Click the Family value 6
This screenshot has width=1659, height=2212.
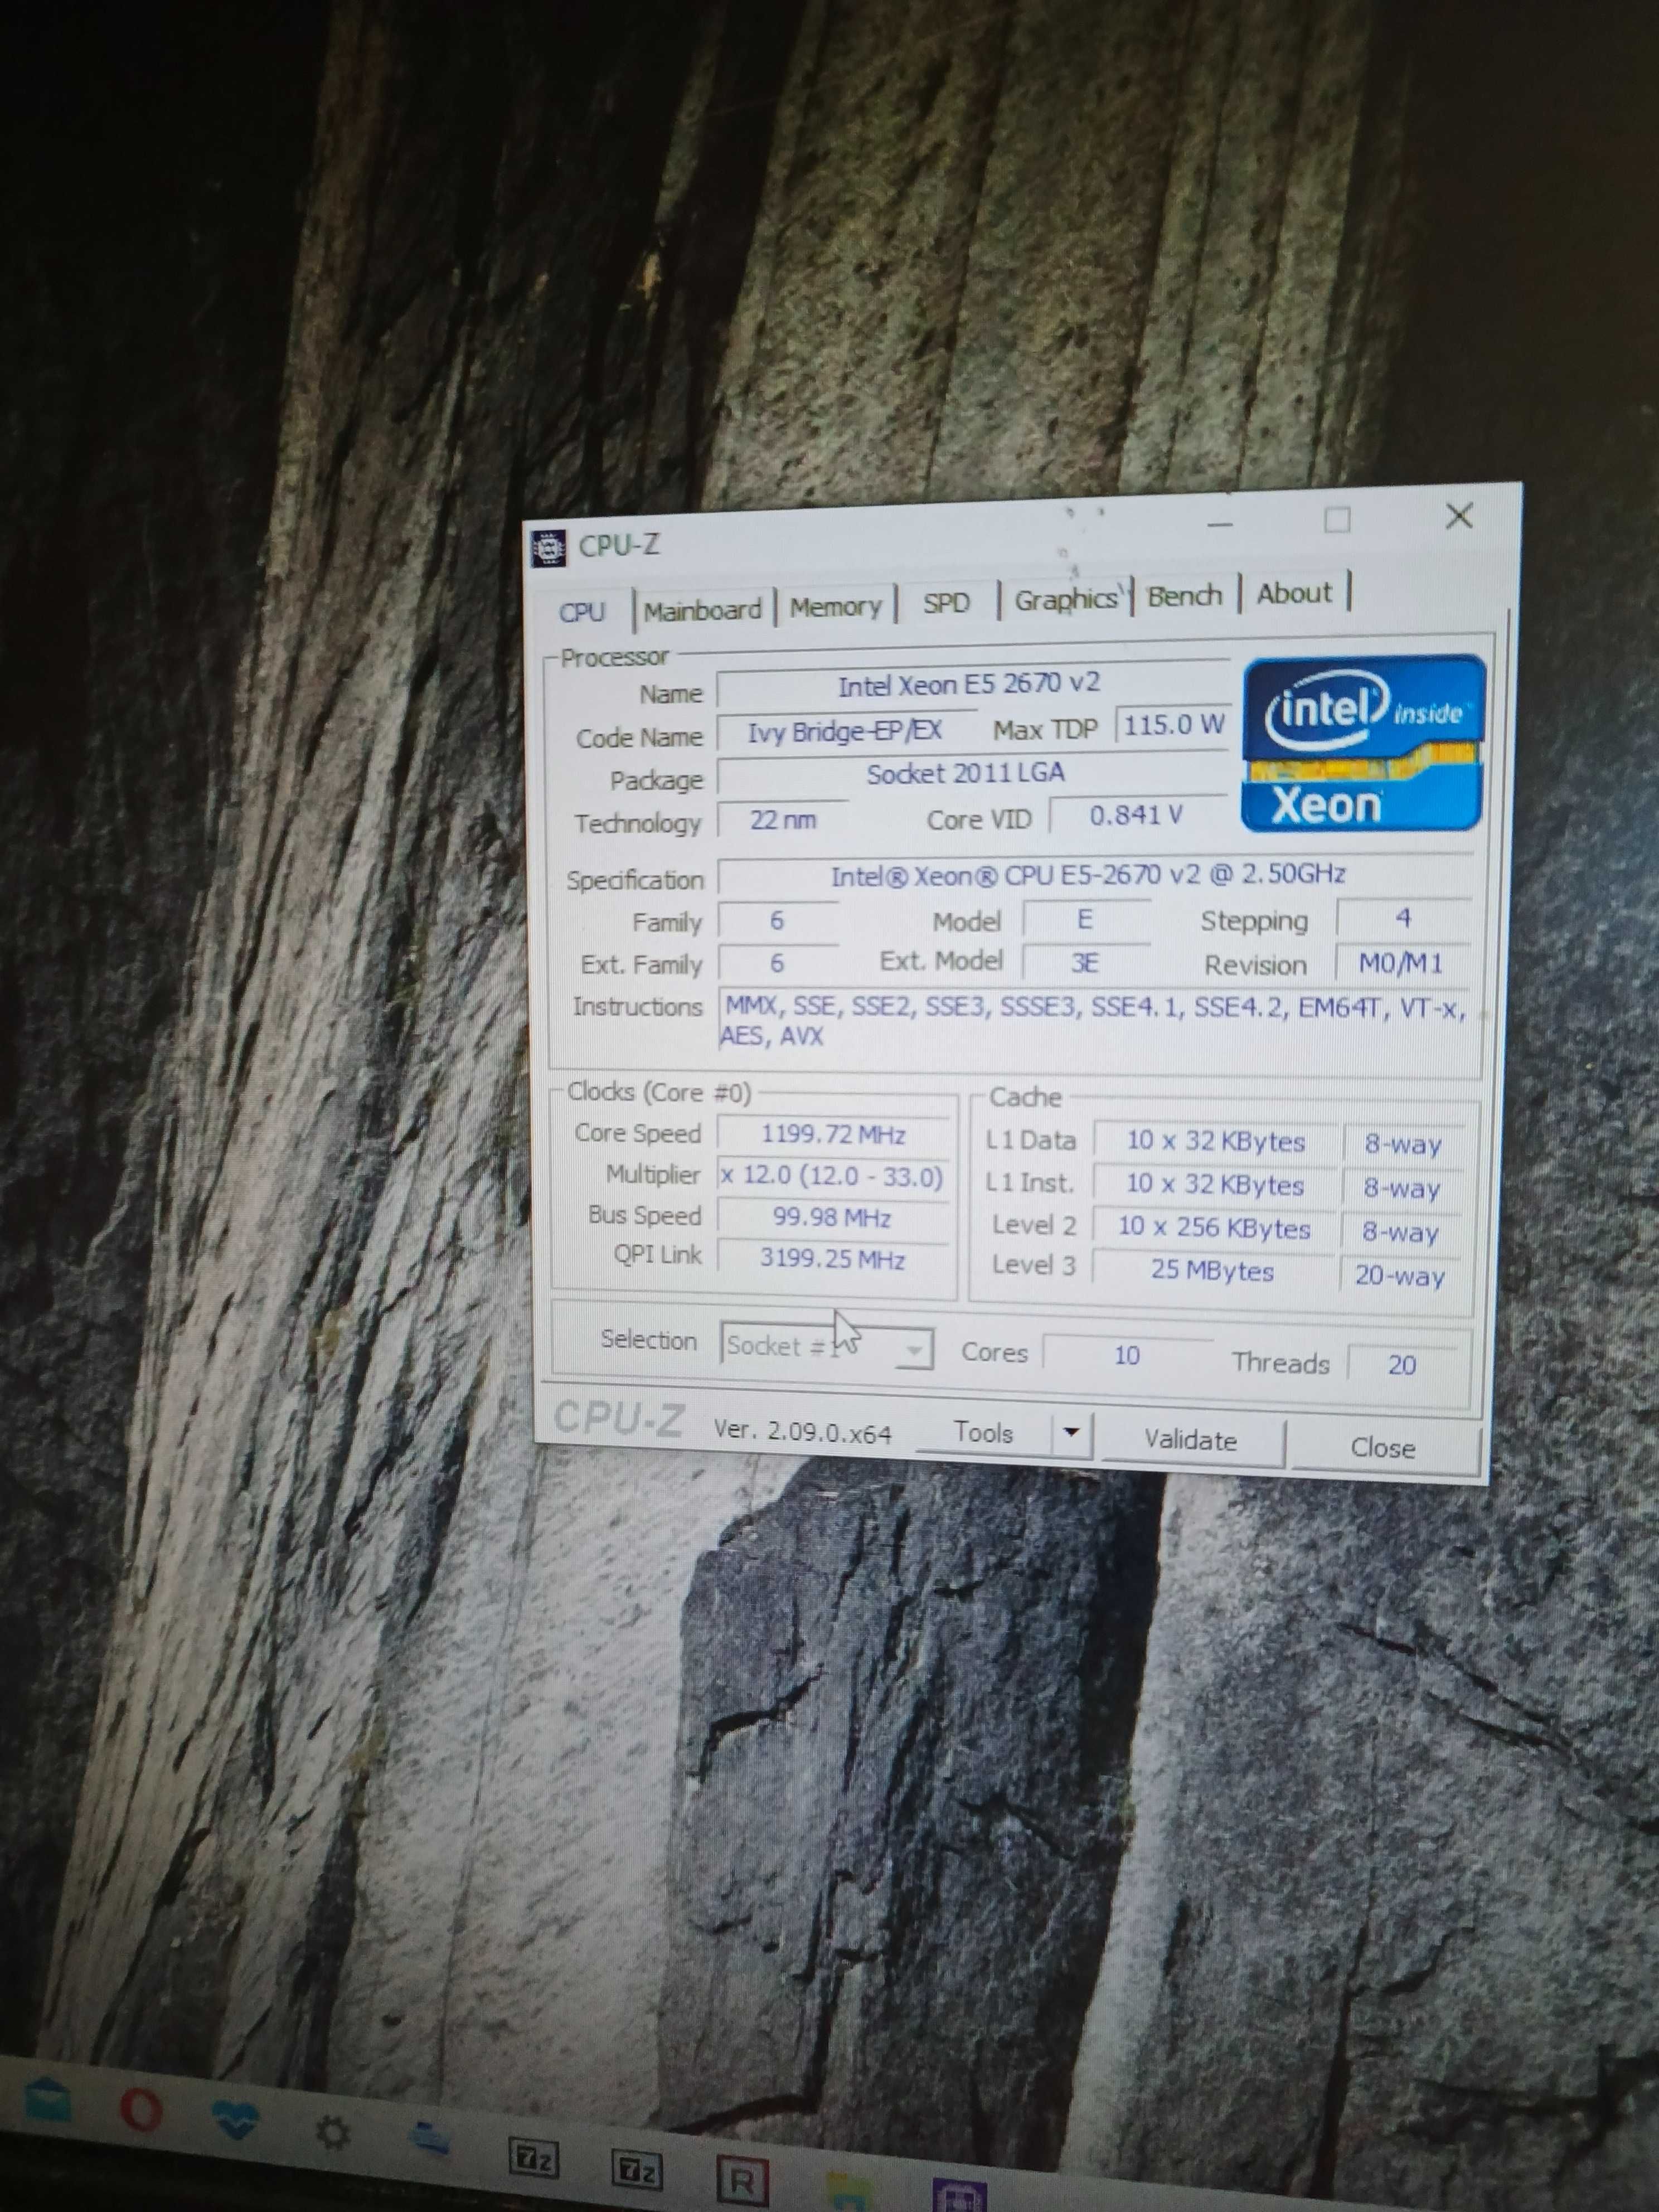777,921
